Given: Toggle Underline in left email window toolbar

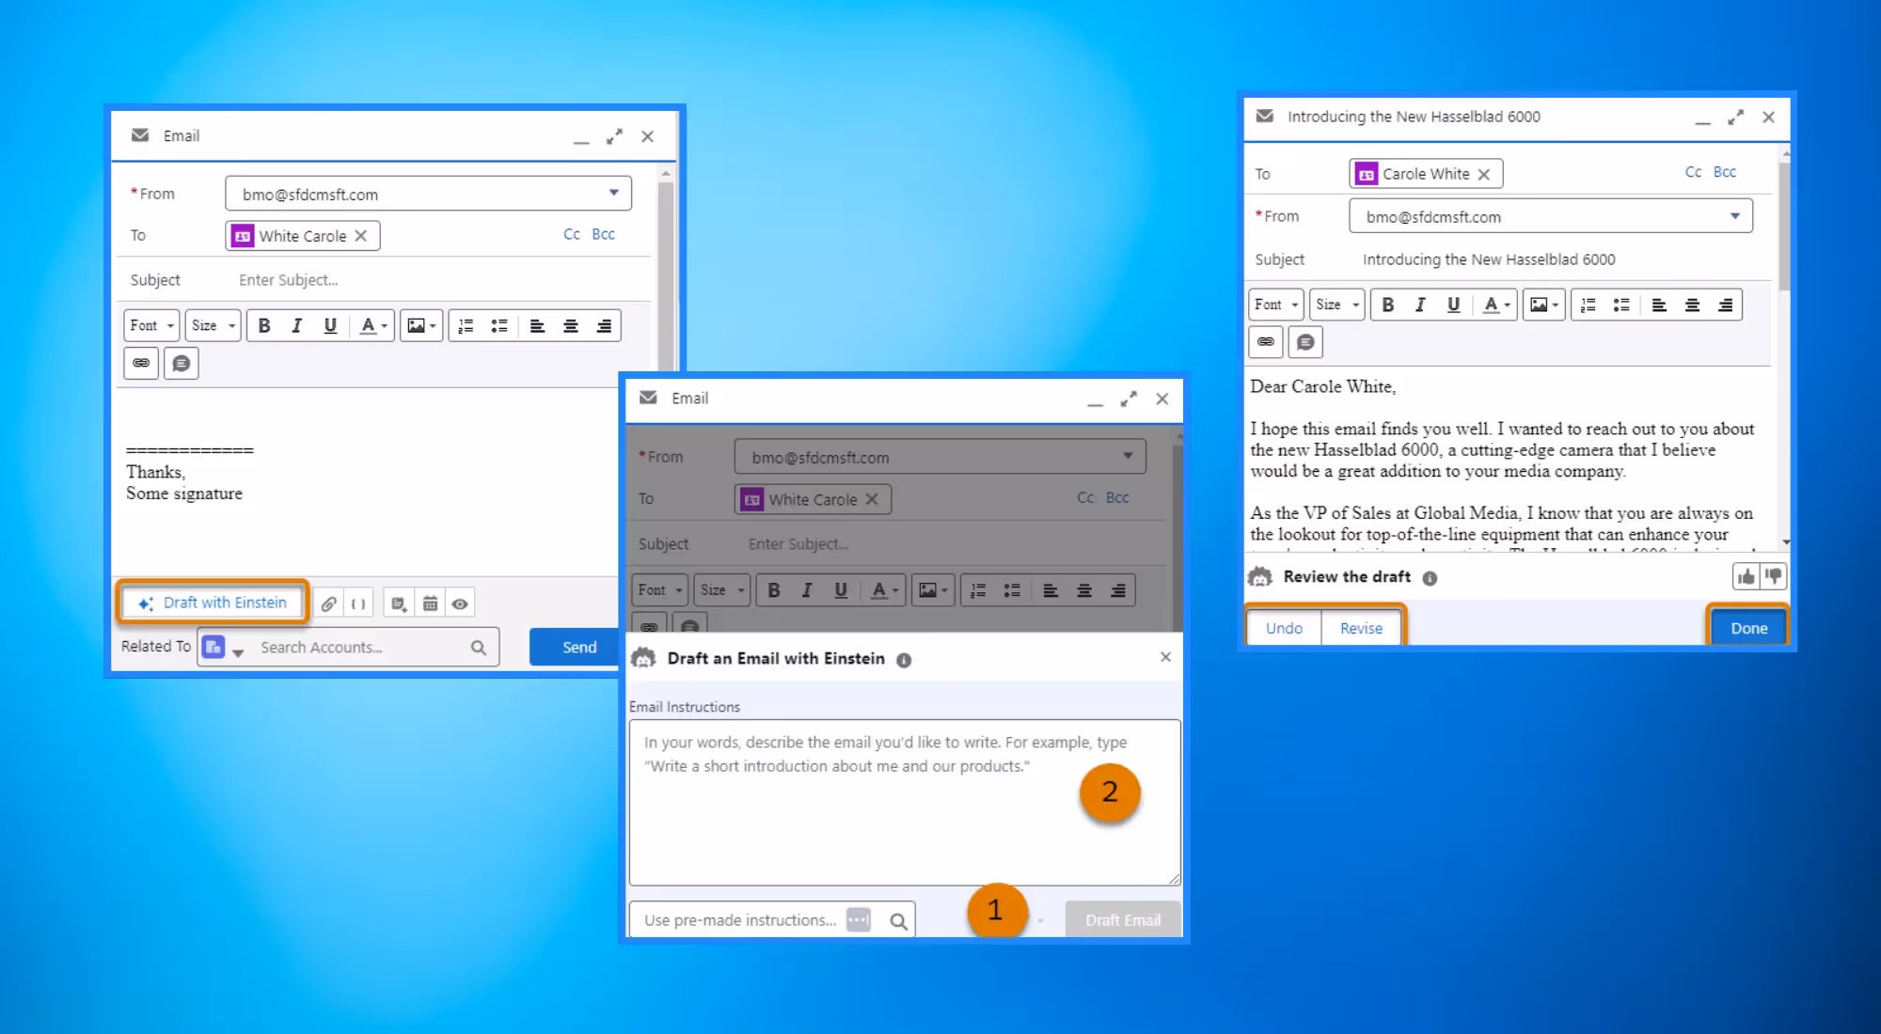Looking at the screenshot, I should coord(330,325).
